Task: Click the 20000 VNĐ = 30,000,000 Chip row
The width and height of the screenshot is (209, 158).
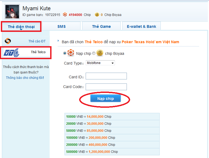Action: tap(112, 124)
